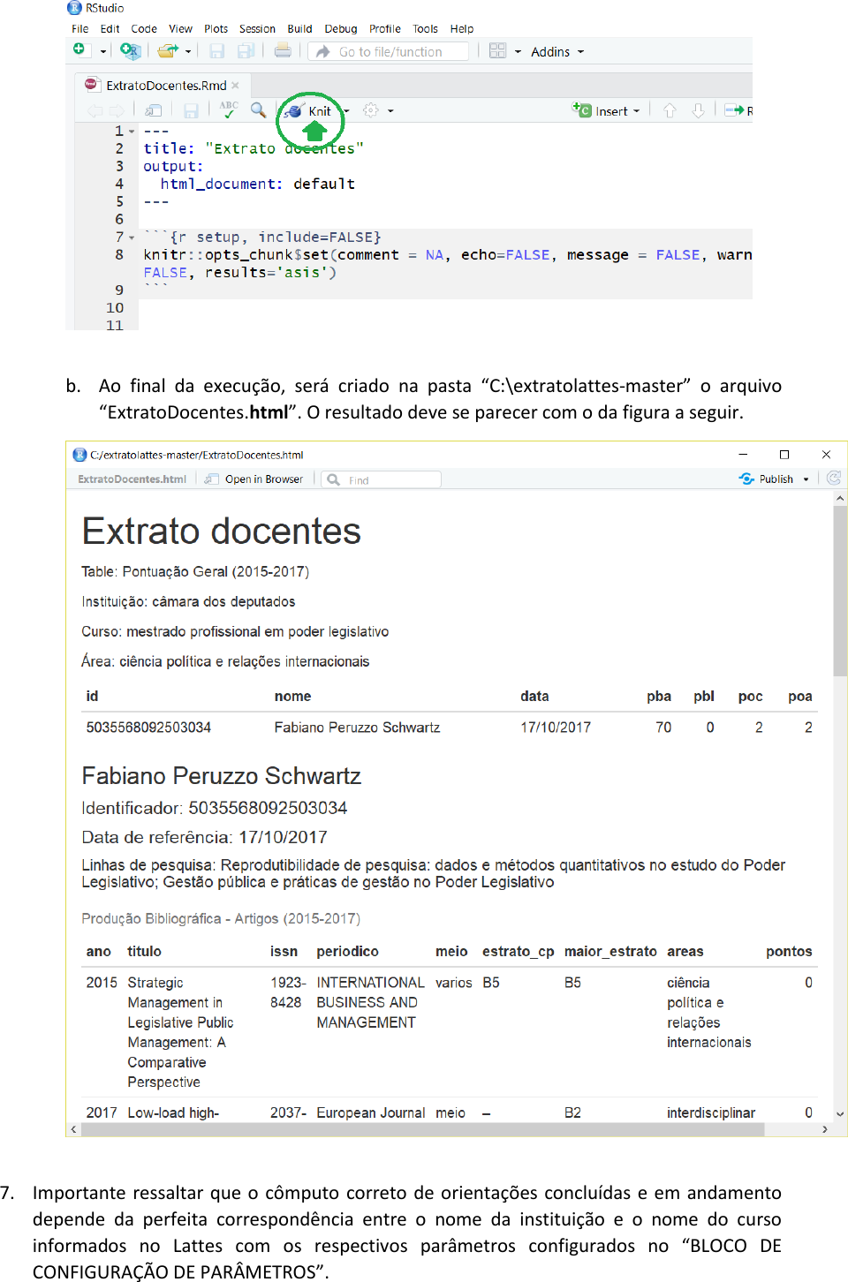Click the 'maior_estrato' column header
Image resolution: width=848 pixels, height=1282 pixels.
610,952
